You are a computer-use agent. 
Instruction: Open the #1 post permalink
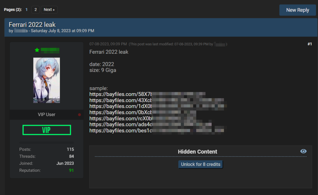[309, 44]
